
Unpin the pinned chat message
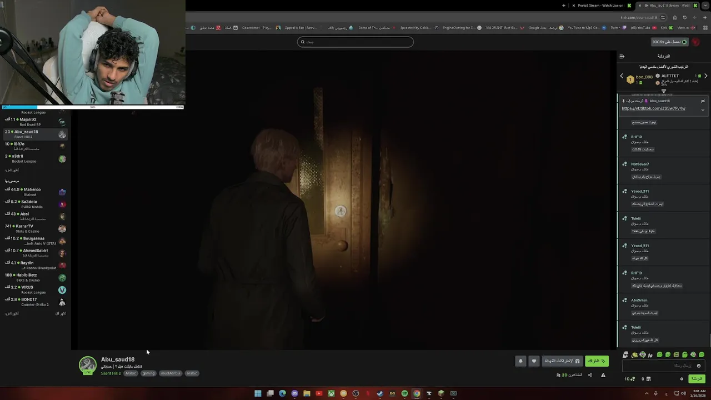pos(703,101)
